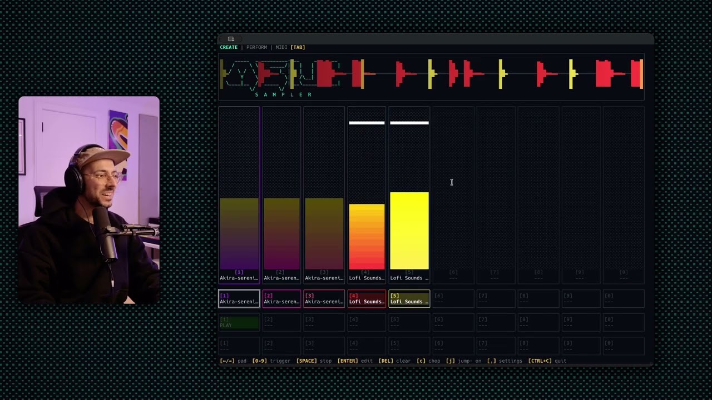Switch to the MIDI tab
Screen dimensions: 712x400
[x=281, y=47]
